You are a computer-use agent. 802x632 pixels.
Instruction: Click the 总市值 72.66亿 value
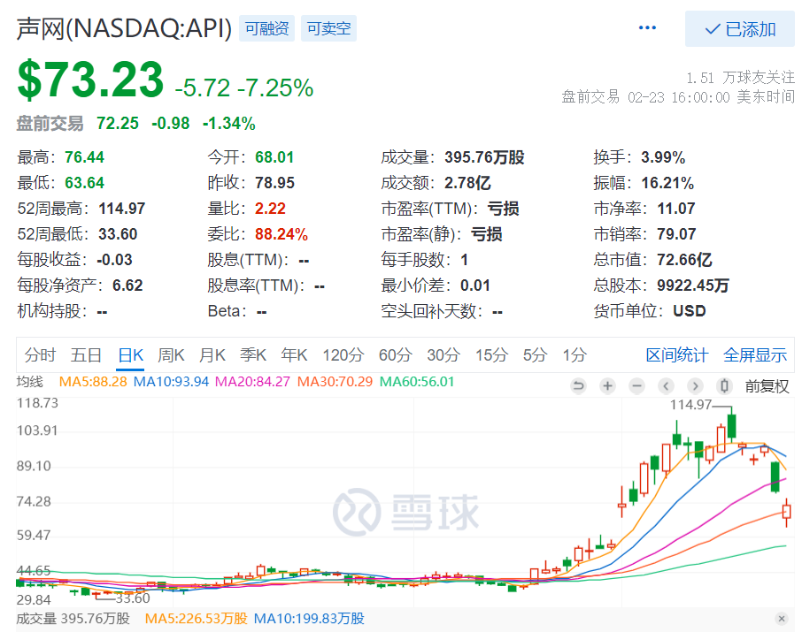pyautogui.click(x=684, y=260)
